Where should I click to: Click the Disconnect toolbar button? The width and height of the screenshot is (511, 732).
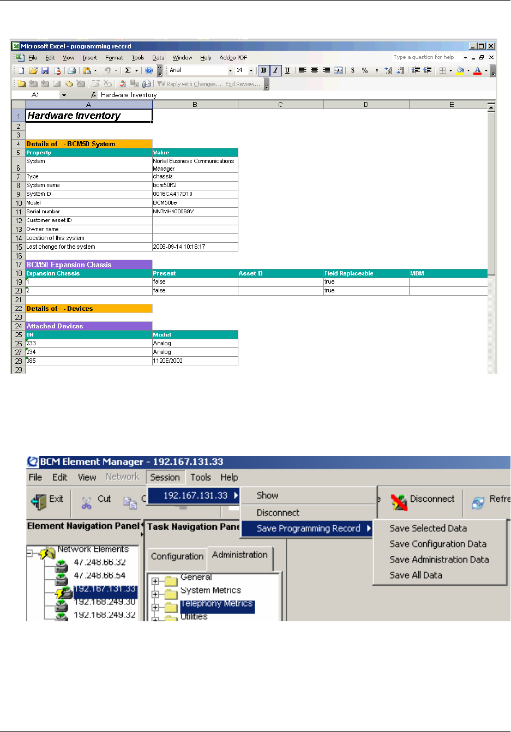coord(423,501)
